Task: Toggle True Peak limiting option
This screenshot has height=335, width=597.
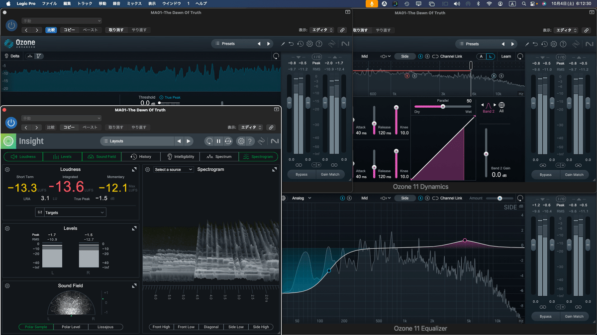Action: [x=161, y=97]
